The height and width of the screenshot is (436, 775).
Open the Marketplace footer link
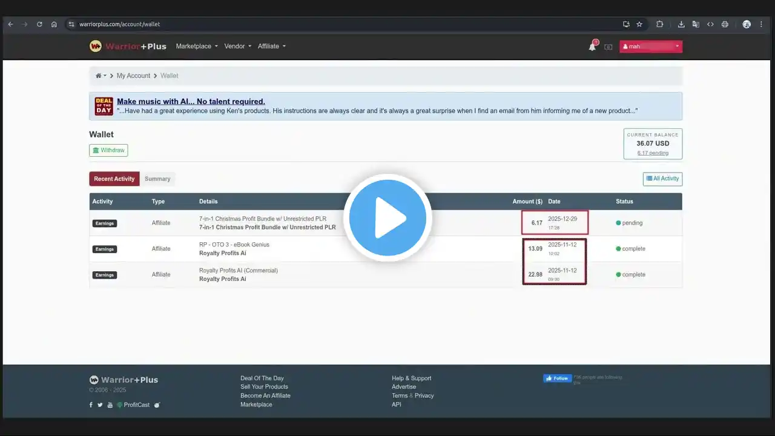pos(256,405)
